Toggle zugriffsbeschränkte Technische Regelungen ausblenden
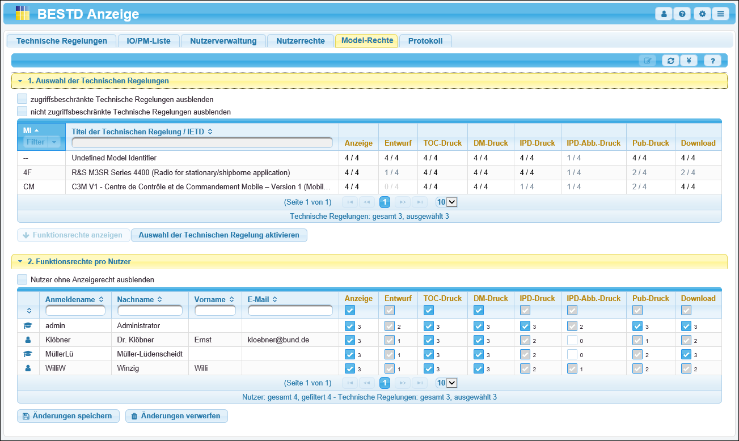This screenshot has width=739, height=441. click(x=22, y=99)
